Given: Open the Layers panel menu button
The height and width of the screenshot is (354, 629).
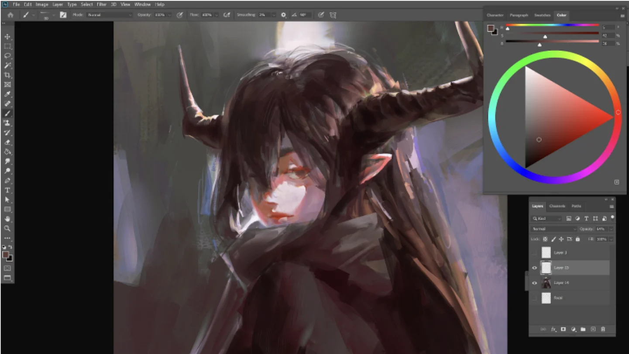Looking at the screenshot, I should coord(612,206).
